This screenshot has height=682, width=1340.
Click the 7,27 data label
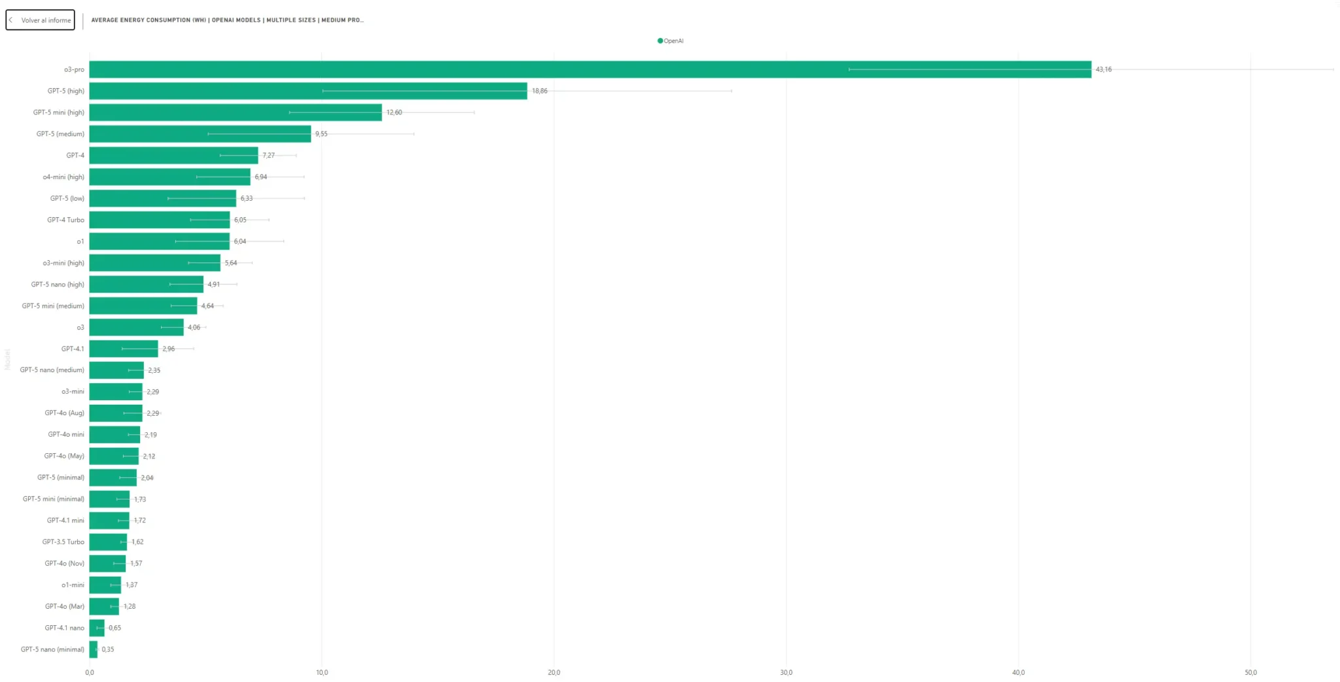tap(269, 156)
